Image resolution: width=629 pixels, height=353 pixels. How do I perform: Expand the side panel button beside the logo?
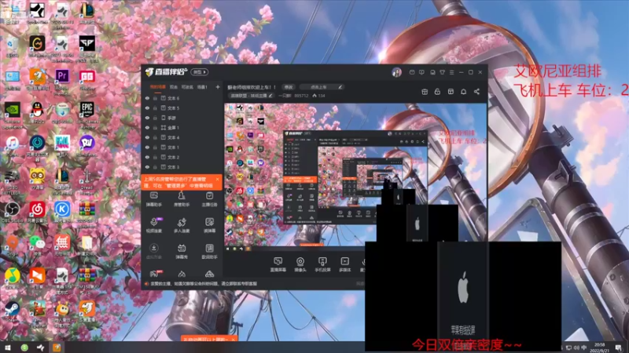200,72
